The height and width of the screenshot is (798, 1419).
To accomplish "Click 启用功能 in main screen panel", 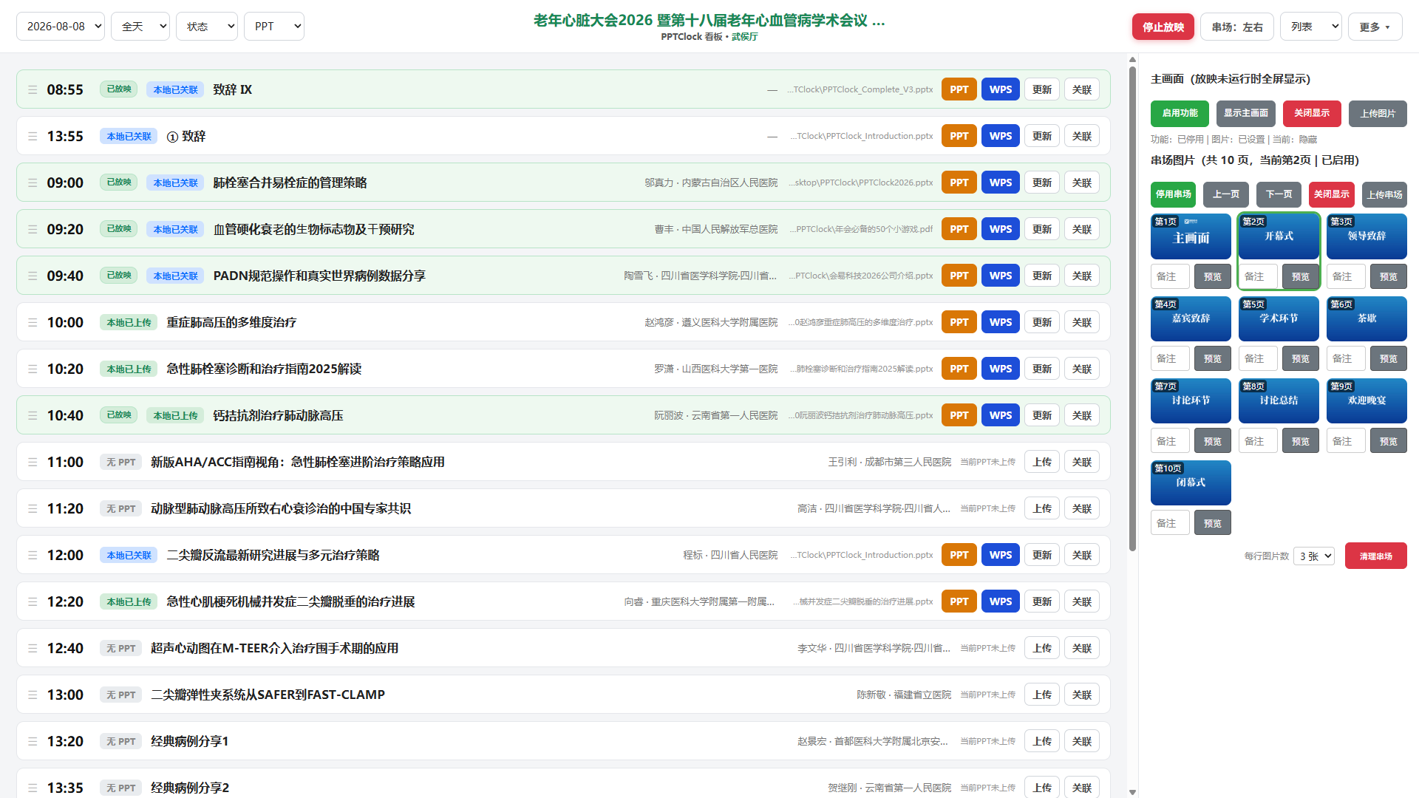I will tap(1180, 114).
